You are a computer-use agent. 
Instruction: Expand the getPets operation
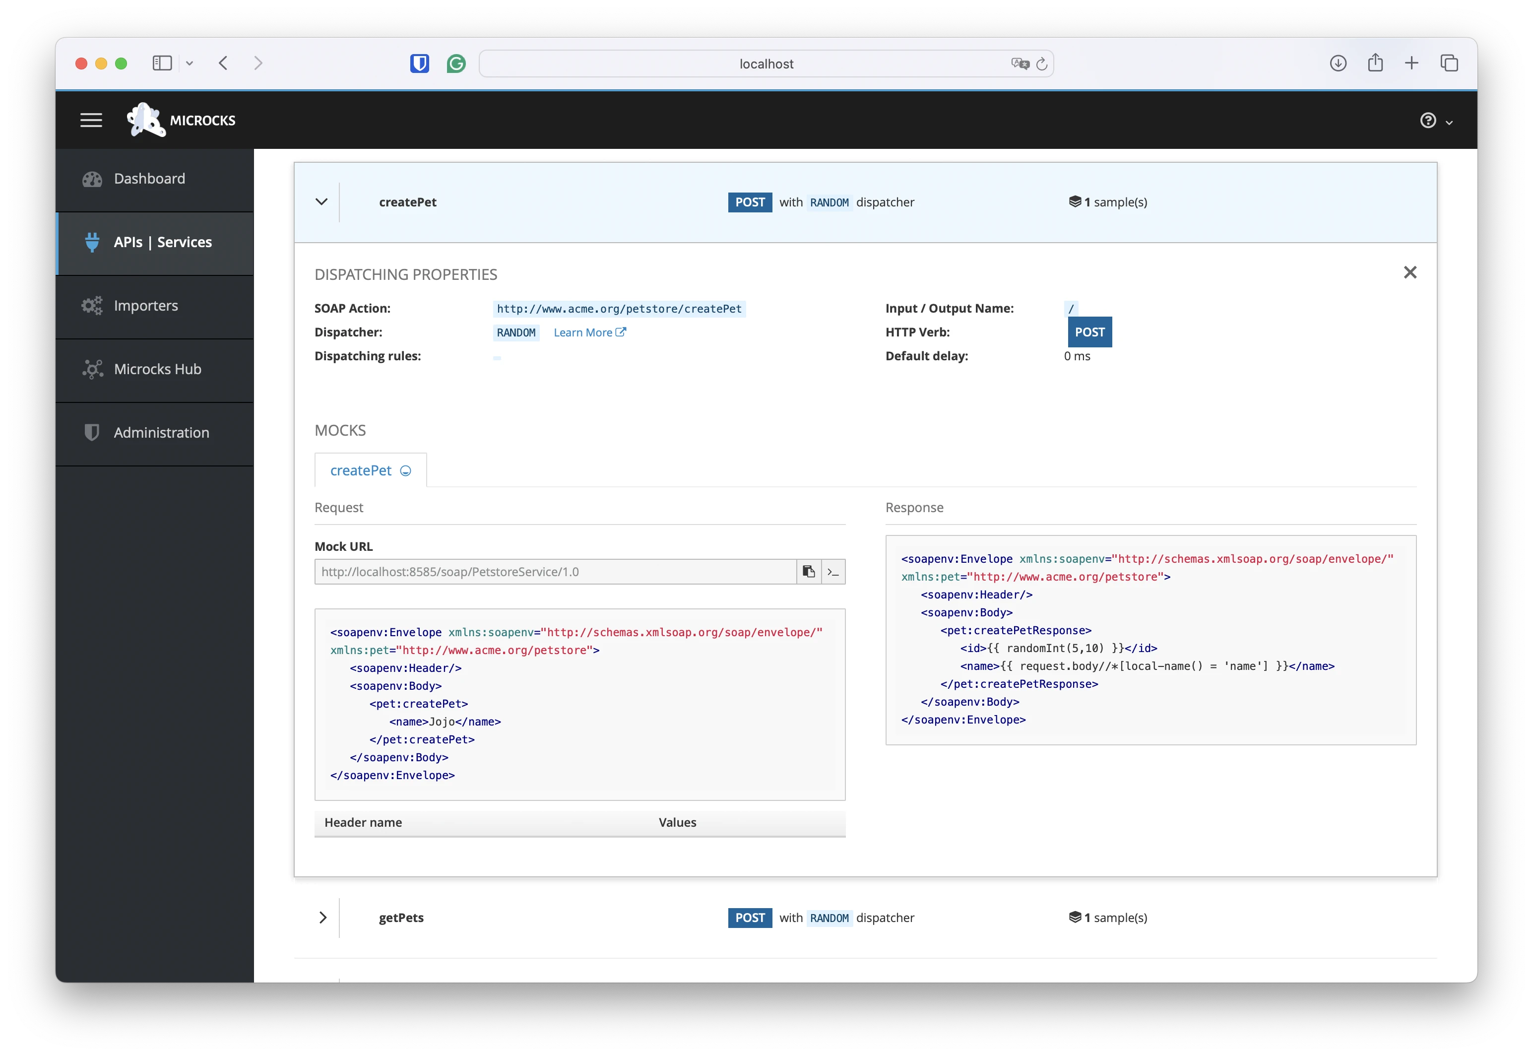pyautogui.click(x=323, y=918)
